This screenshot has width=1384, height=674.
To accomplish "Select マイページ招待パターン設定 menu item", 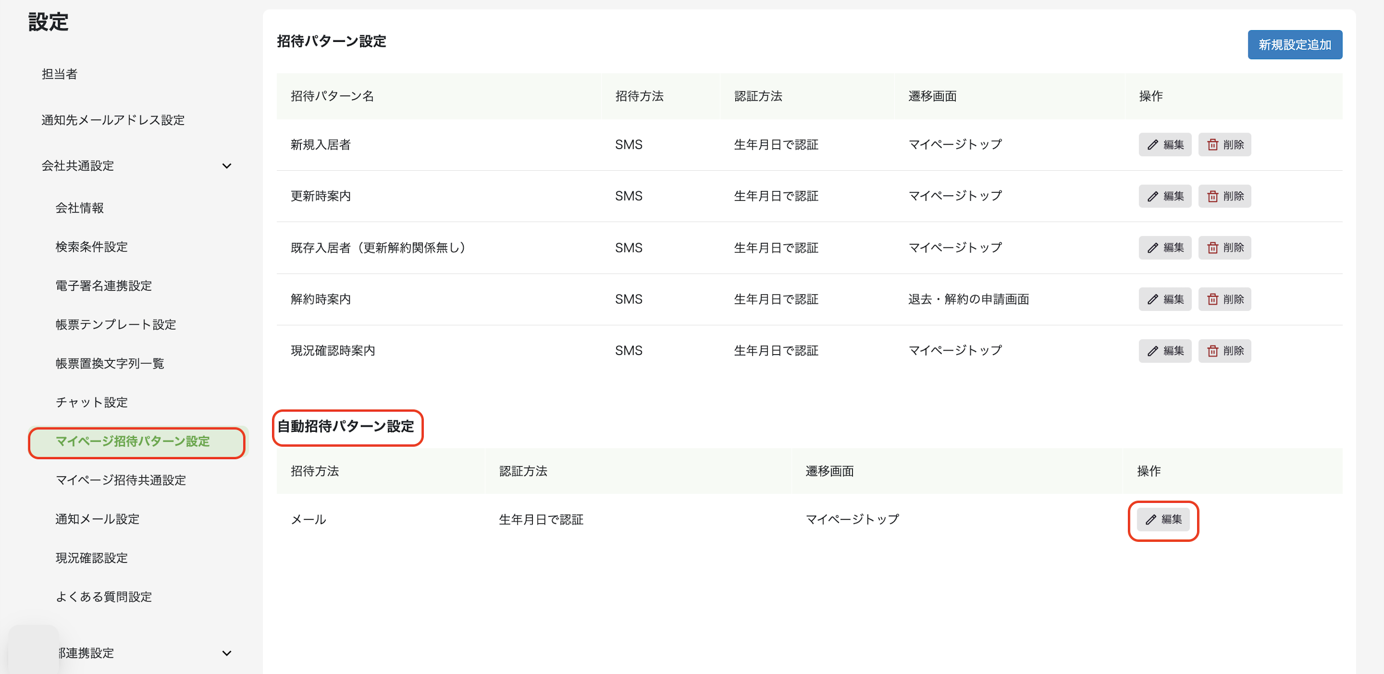I will pos(137,442).
